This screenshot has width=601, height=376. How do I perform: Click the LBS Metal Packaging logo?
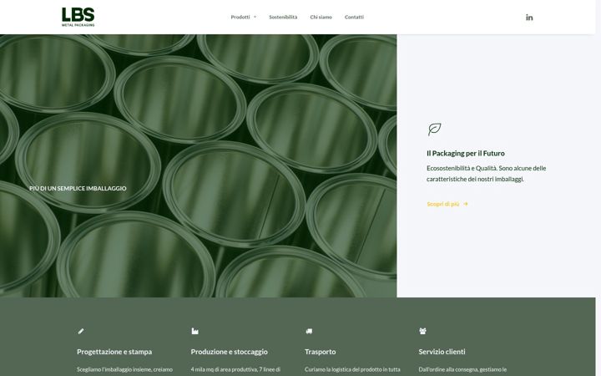(78, 17)
